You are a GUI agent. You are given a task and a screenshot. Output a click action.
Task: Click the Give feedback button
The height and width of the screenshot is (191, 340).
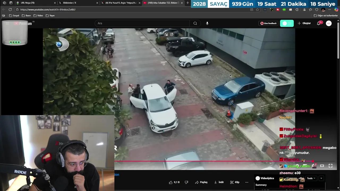269,23
